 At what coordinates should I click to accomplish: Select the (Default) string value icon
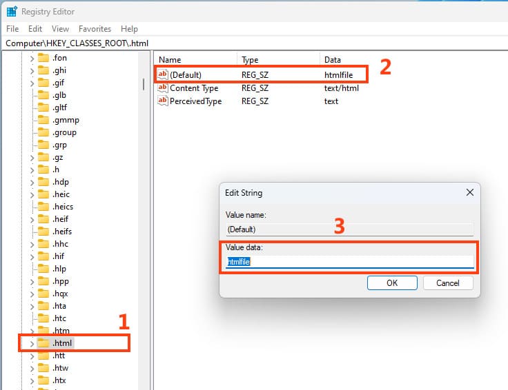click(163, 74)
